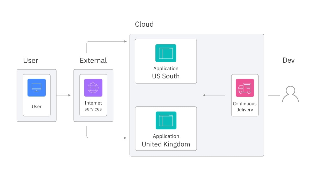Click the Continuous delivery card
The image size is (315, 177).
click(x=245, y=107)
